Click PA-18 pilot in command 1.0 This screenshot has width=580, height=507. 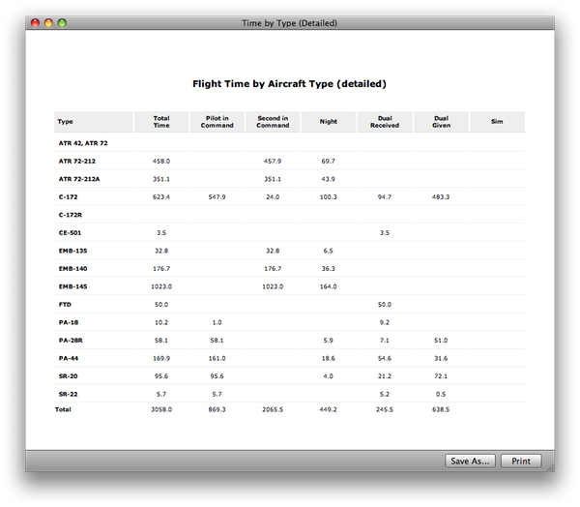point(217,322)
